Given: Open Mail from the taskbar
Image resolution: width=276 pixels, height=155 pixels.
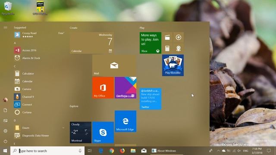Looking at the screenshot, I should coord(144,151).
